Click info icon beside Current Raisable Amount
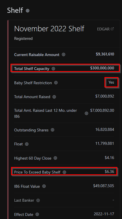 point(63,55)
